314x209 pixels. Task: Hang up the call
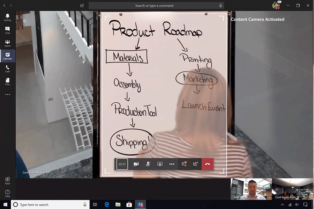pyautogui.click(x=208, y=164)
